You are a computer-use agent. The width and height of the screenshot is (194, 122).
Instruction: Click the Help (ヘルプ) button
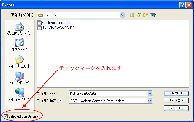coord(176,108)
